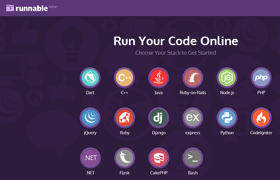Select the Dart stack icon
The image size is (280, 180).
click(90, 78)
